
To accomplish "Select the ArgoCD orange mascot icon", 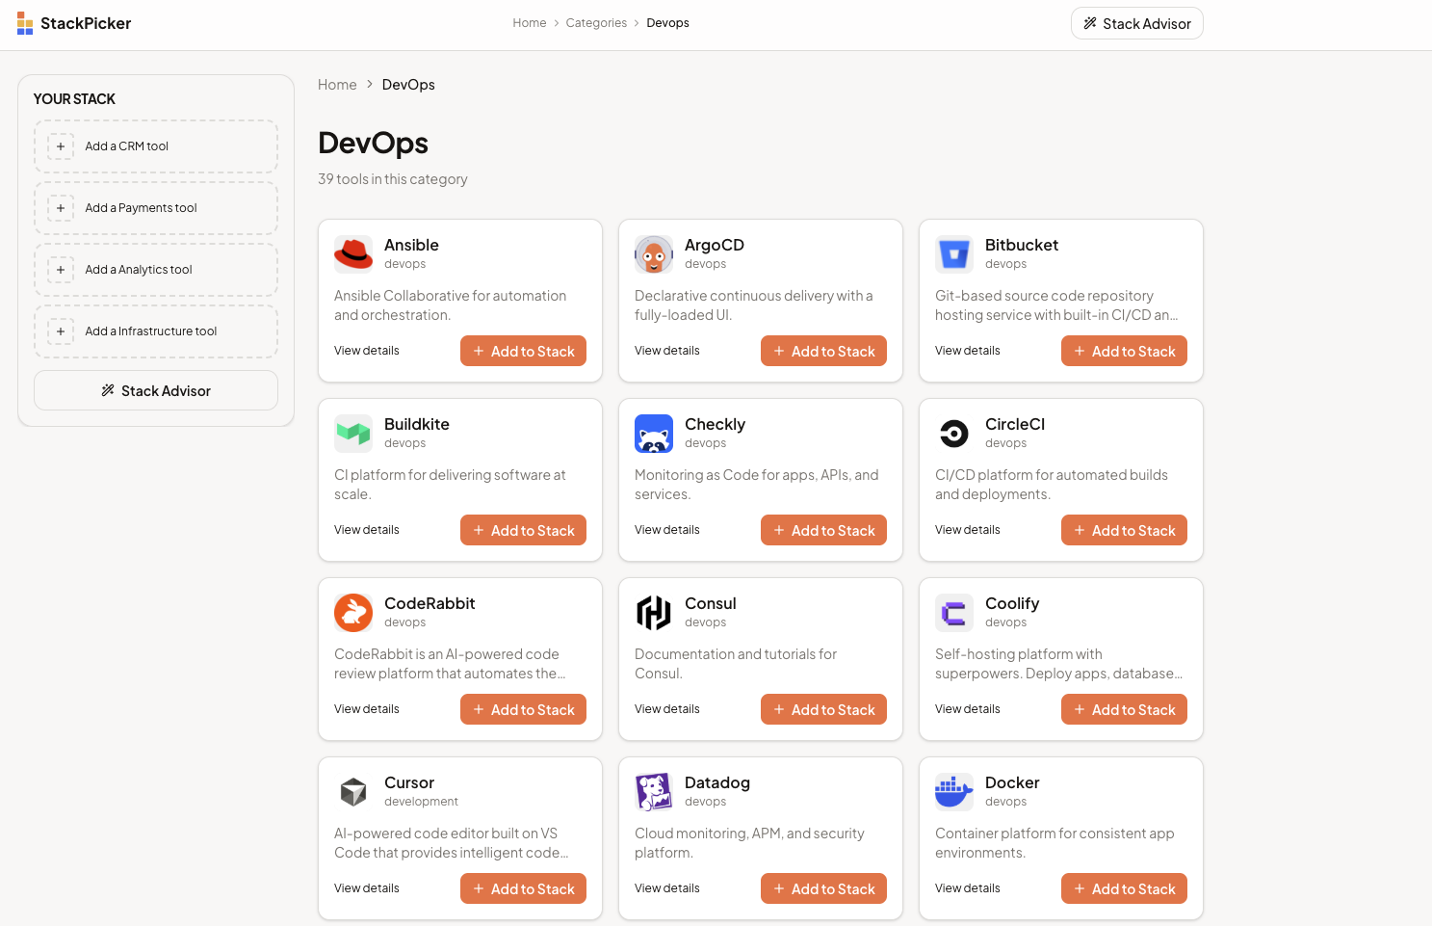I will (x=654, y=253).
